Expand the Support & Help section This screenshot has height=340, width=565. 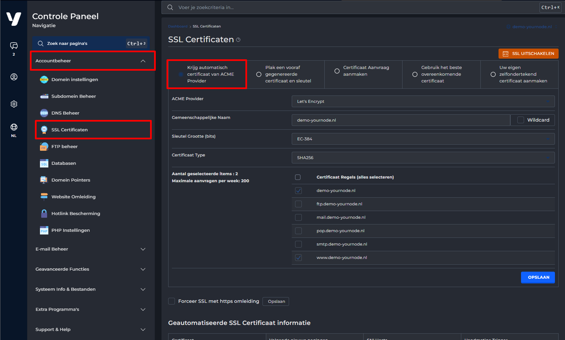pyautogui.click(x=91, y=330)
